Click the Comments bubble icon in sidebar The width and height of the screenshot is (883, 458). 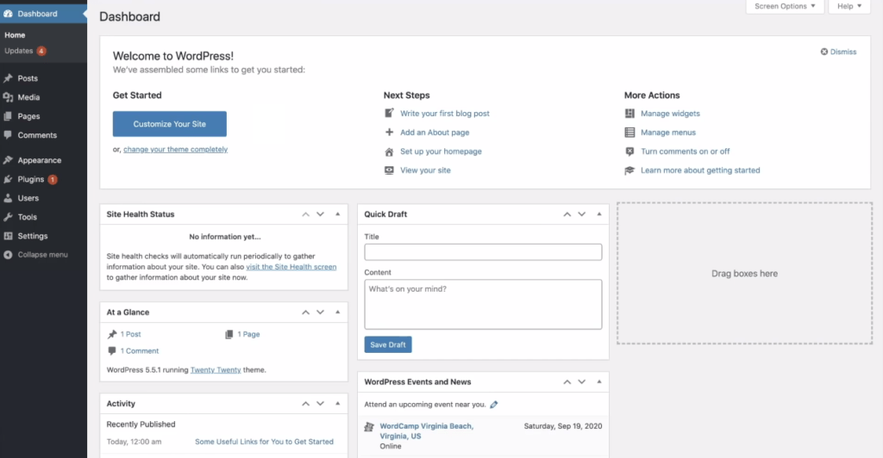[8, 135]
